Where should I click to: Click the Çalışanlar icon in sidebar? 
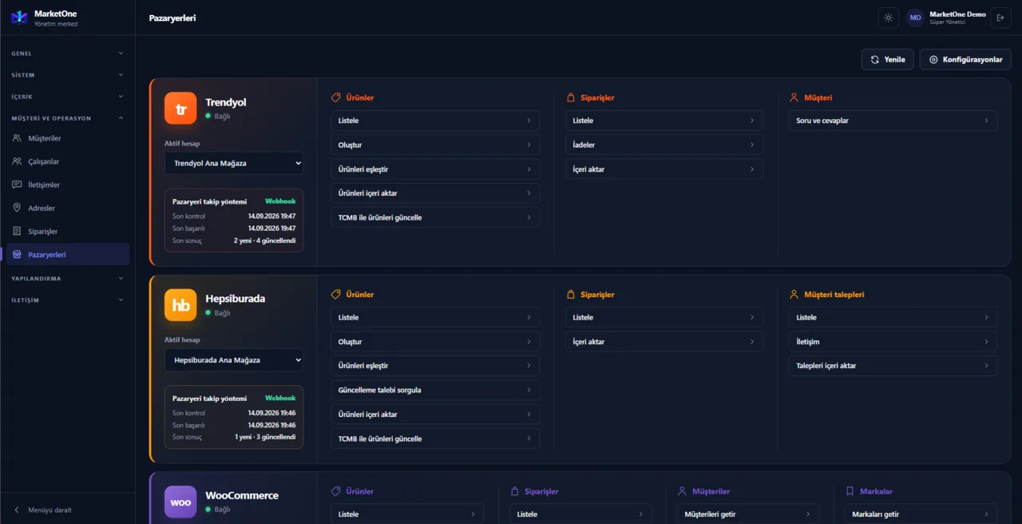pyautogui.click(x=18, y=161)
